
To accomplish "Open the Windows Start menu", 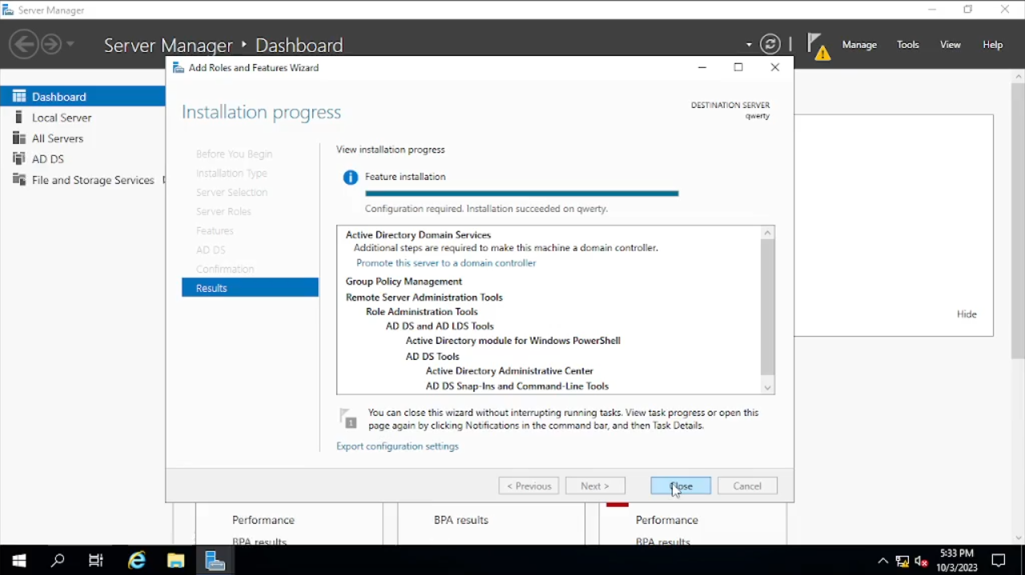I will (19, 561).
